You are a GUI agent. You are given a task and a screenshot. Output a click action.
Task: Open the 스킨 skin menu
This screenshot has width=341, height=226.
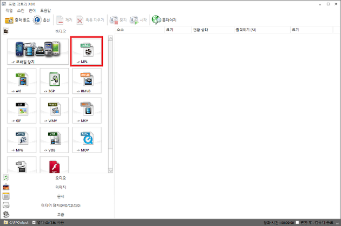click(x=21, y=10)
